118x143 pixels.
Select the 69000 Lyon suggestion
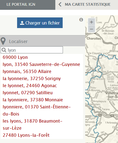15,57
